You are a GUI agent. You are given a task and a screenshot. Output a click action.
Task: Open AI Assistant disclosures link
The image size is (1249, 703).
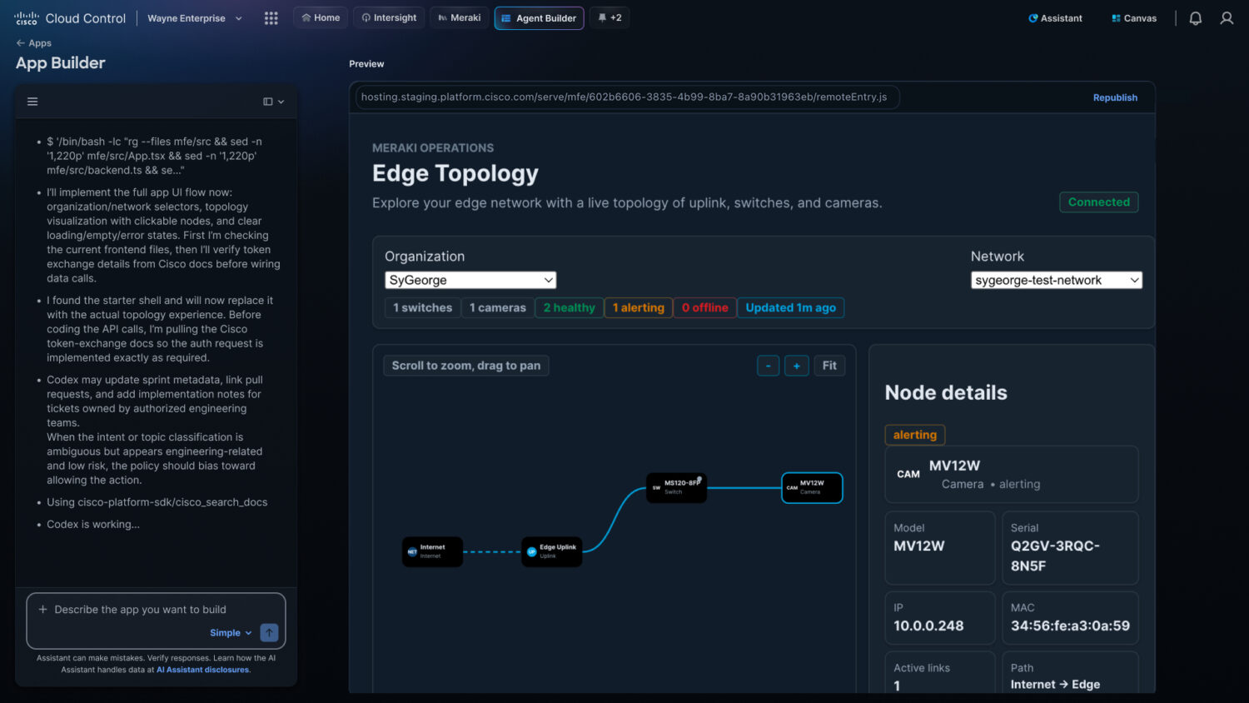tap(203, 670)
